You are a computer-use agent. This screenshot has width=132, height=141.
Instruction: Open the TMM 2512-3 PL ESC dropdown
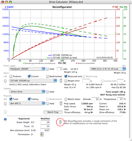click(x=108, y=69)
